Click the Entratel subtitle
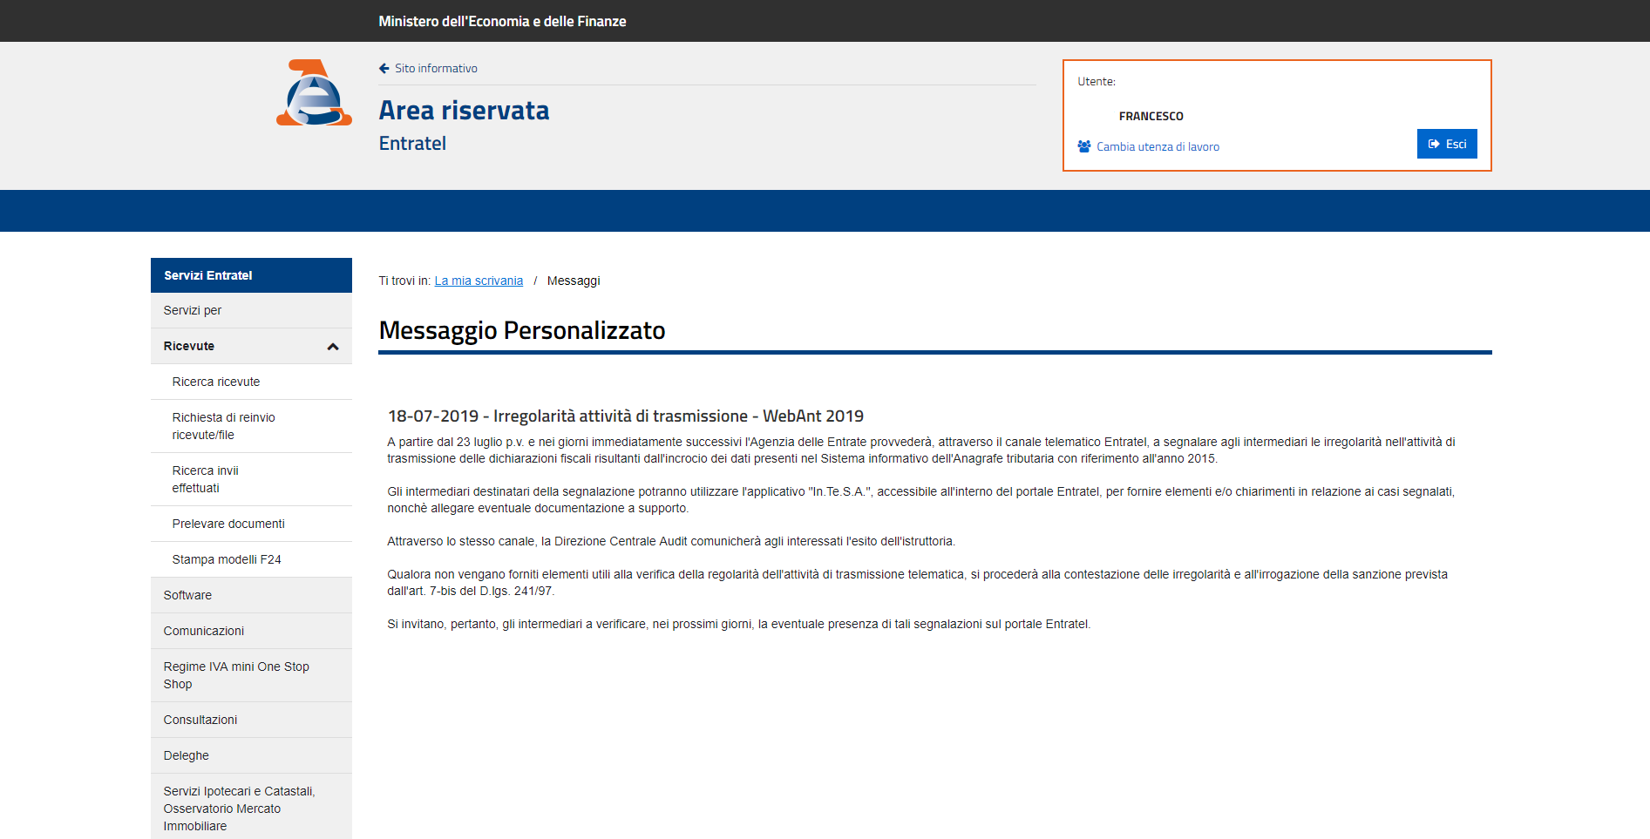1650x839 pixels. click(x=412, y=144)
